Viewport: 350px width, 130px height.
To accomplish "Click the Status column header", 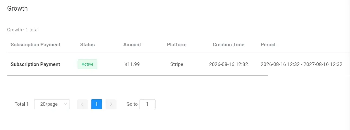I will point(87,45).
